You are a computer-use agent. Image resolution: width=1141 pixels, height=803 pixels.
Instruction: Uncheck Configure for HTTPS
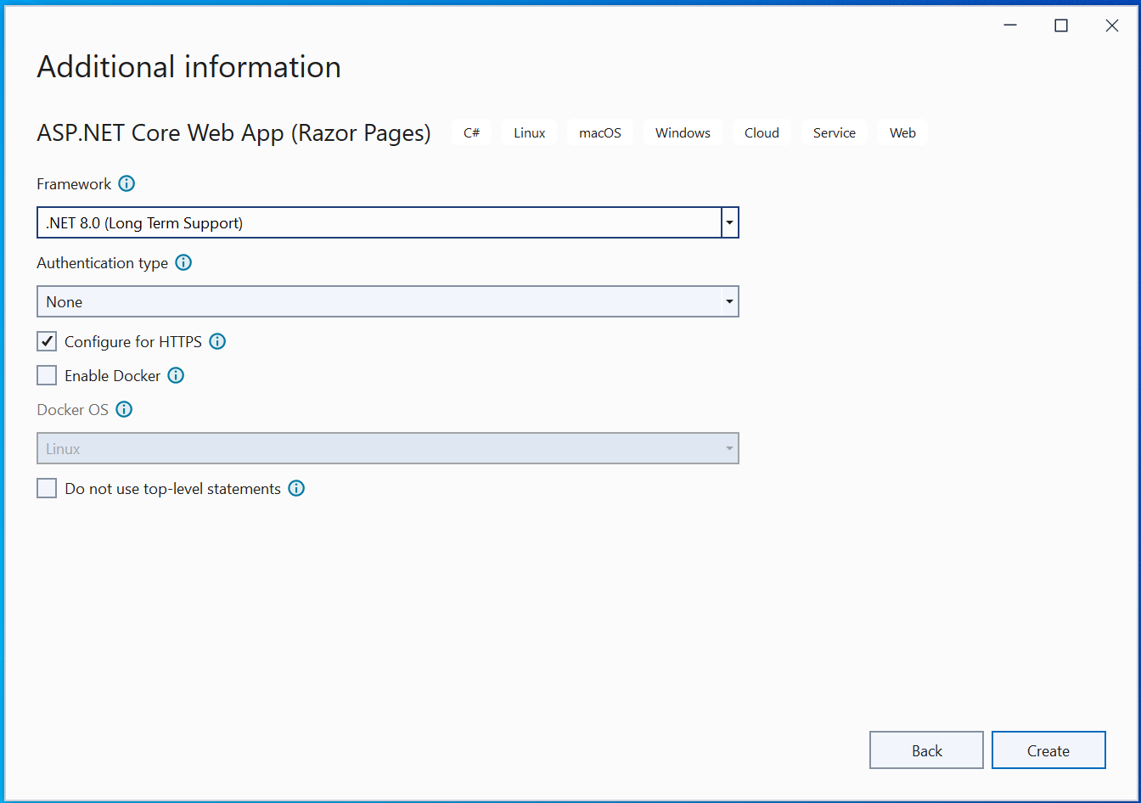47,341
